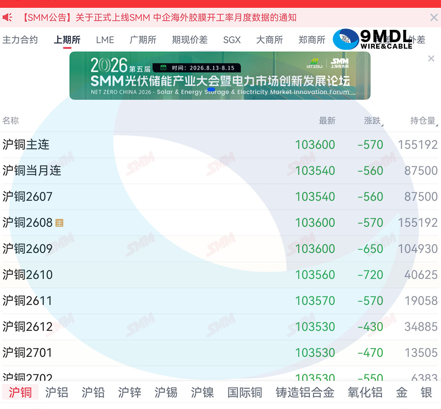
Task: Switch to the SGX tab
Action: click(x=232, y=40)
